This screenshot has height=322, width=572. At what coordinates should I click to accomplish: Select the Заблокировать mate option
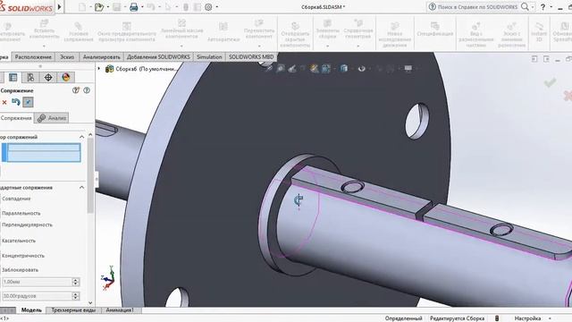(x=20, y=270)
